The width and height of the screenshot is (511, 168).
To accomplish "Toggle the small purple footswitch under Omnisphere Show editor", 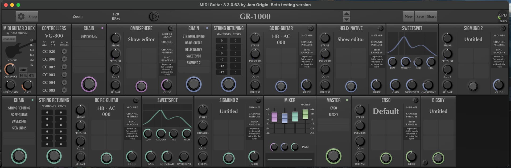I will pos(141,86).
